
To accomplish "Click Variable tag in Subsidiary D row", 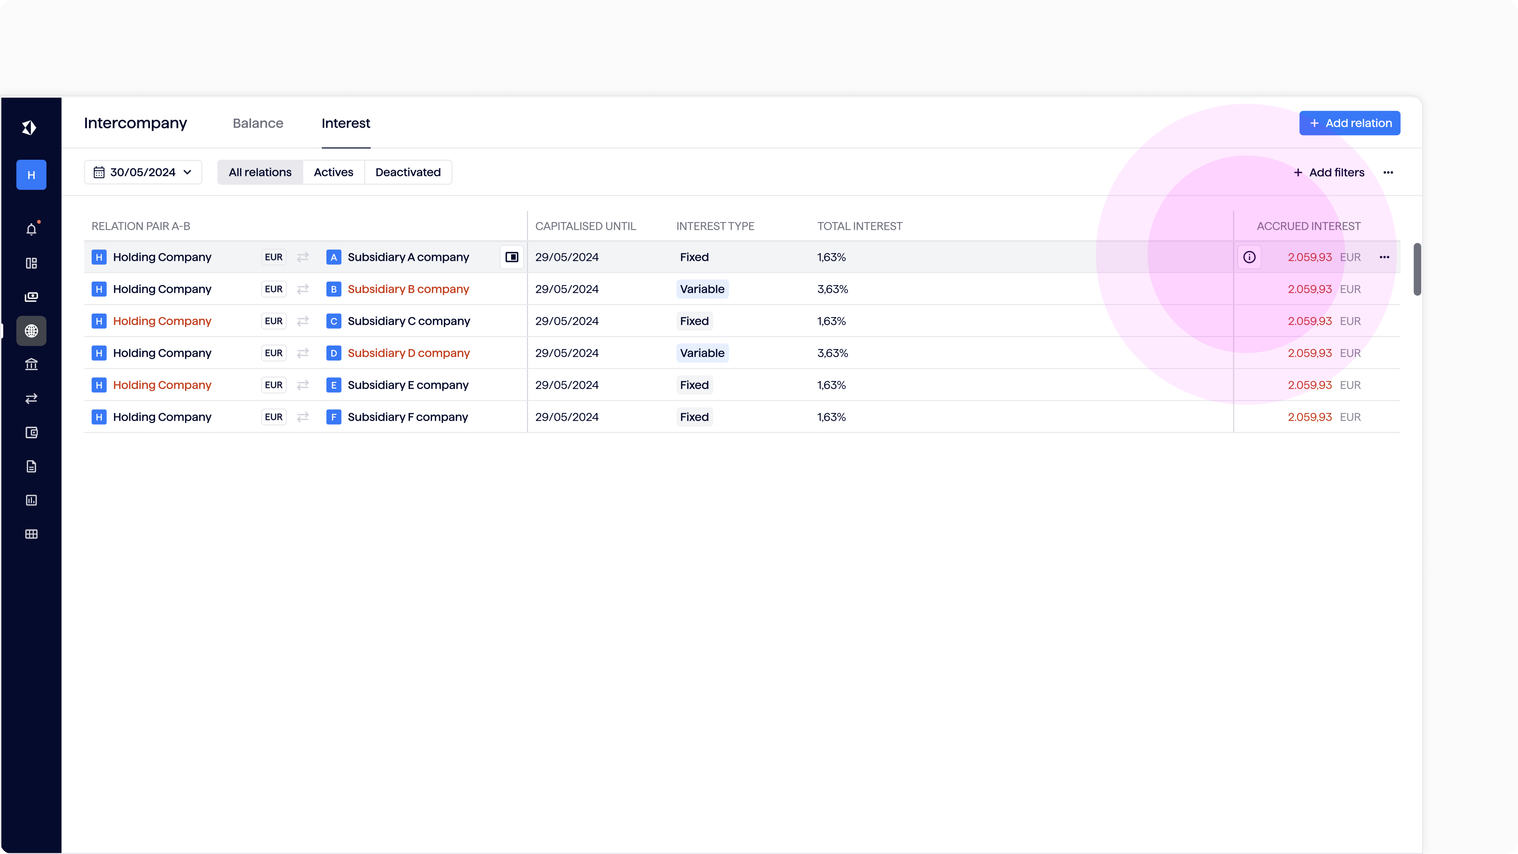I will [702, 353].
